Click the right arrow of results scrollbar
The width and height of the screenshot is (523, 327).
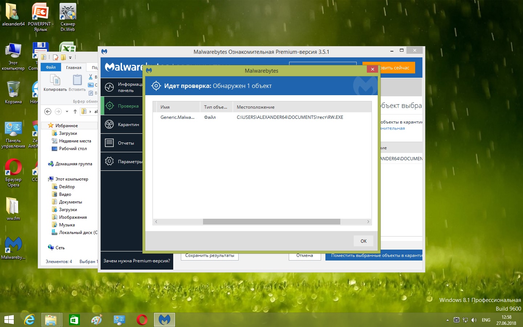click(368, 222)
